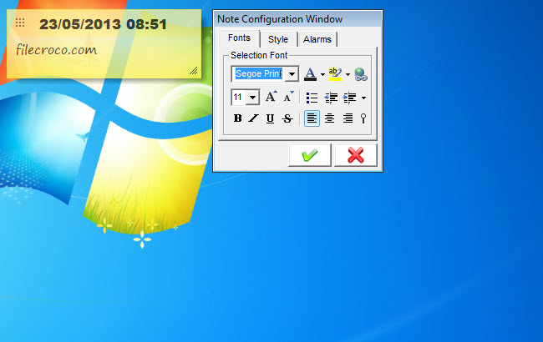Expand the indent options dropdown arrow

pos(363,98)
